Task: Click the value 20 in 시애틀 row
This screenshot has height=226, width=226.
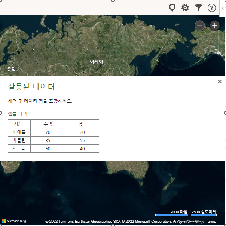Action: (x=82, y=132)
